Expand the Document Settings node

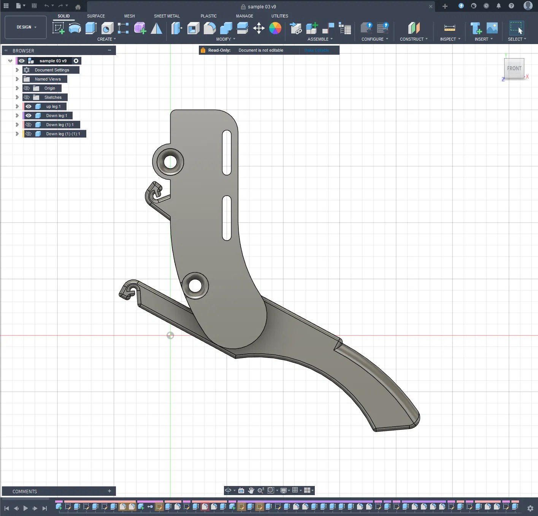pos(17,70)
